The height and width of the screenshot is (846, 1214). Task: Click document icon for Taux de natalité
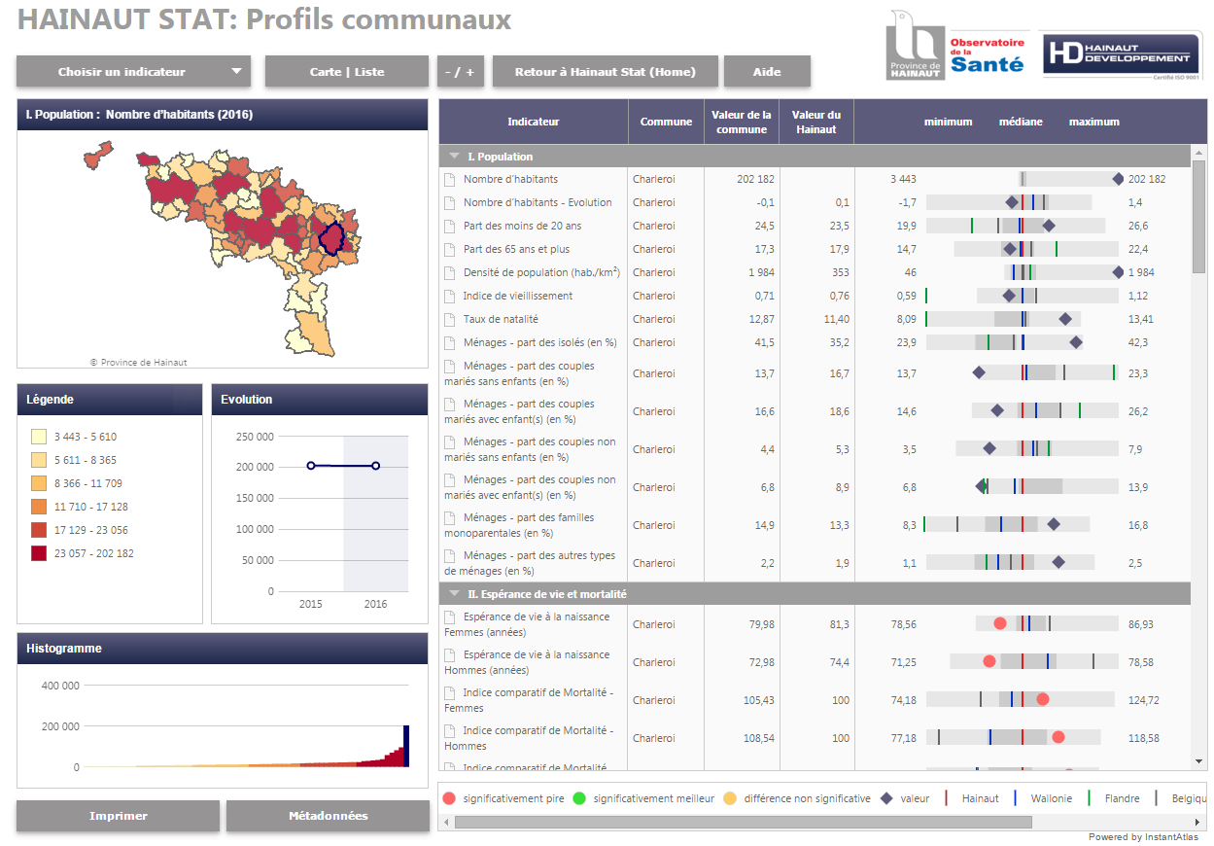450,319
